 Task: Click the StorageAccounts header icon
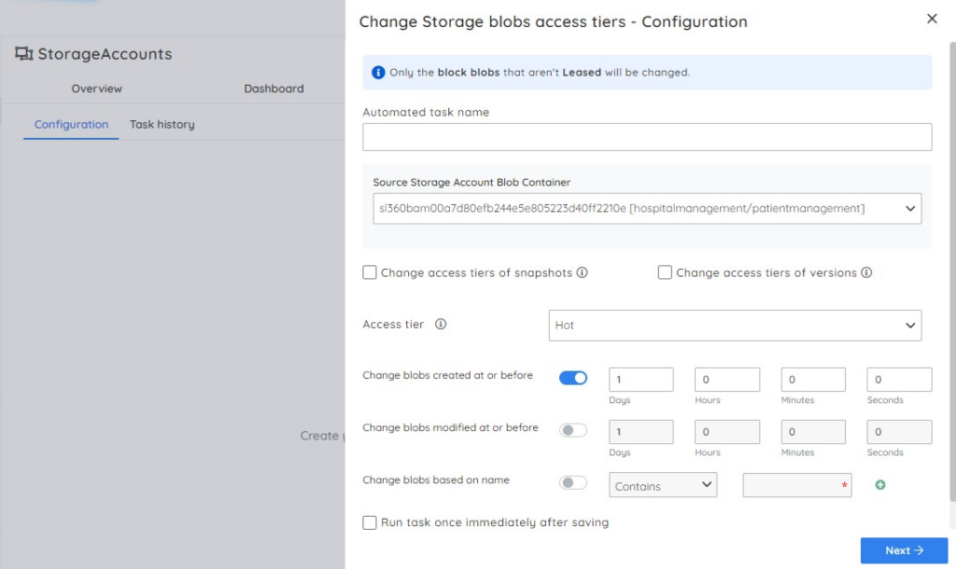(24, 54)
